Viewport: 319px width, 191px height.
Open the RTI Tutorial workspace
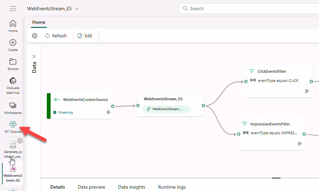pyautogui.click(x=13, y=127)
